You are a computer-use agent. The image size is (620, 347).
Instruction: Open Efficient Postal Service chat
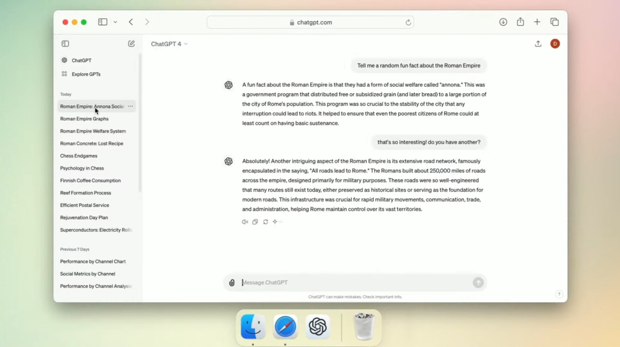(84, 205)
